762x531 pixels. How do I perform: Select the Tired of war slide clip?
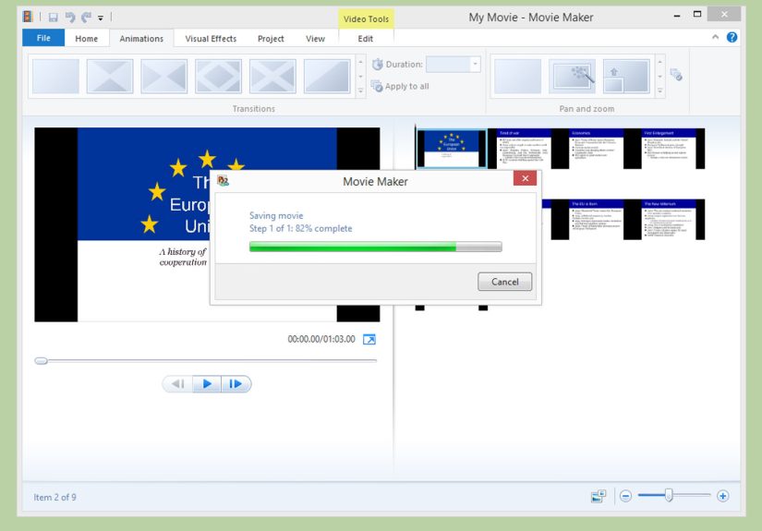click(x=524, y=149)
